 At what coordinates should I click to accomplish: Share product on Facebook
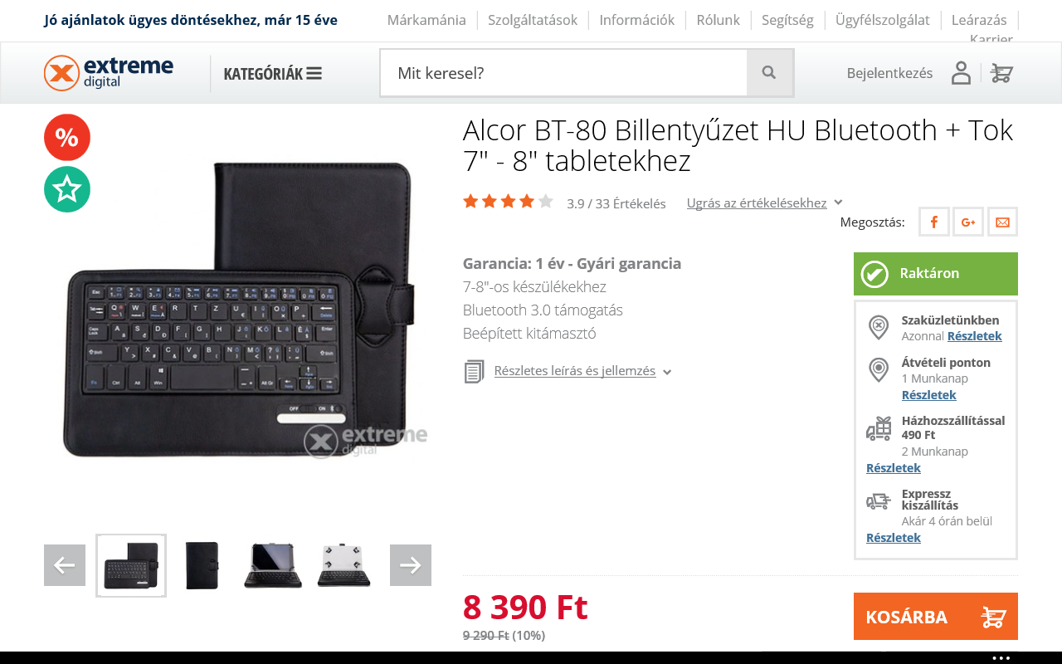[x=933, y=222]
